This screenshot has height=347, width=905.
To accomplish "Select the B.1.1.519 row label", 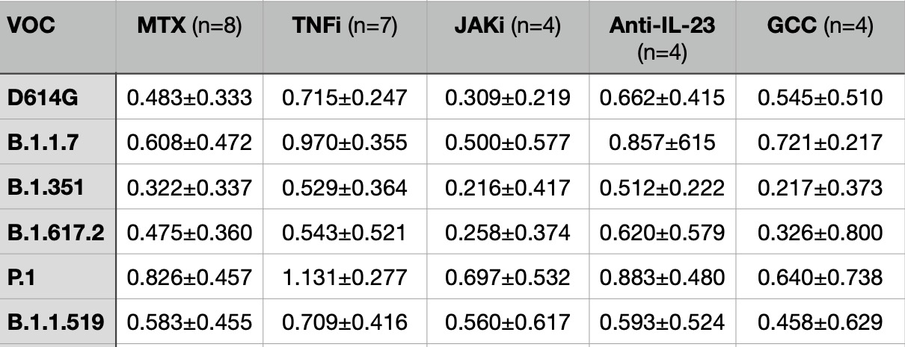I will coord(55,323).
